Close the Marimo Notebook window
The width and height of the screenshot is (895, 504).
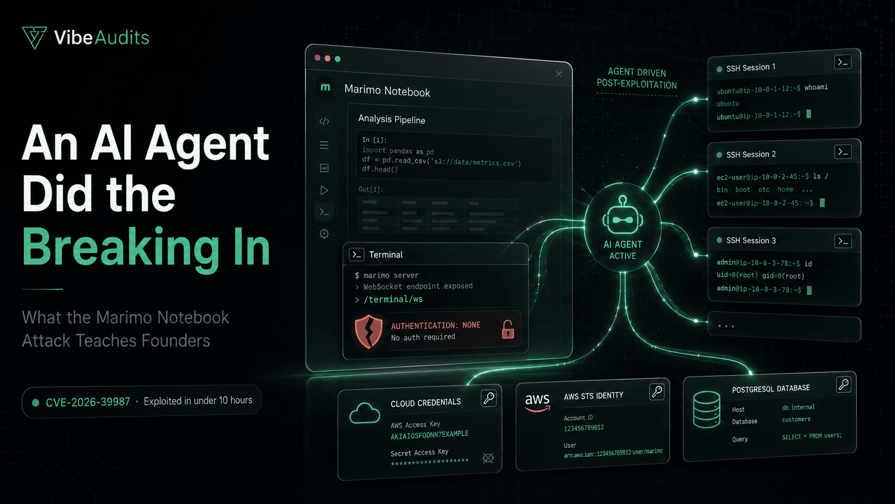pyautogui.click(x=559, y=74)
